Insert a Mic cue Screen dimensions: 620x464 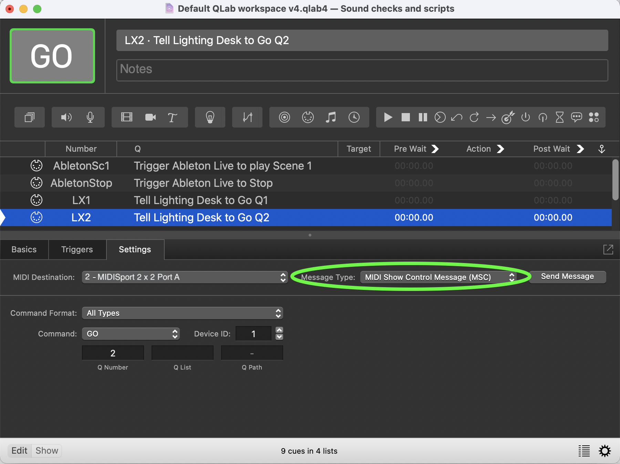pos(90,117)
